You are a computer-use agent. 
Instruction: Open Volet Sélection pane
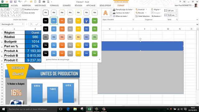(142, 16)
